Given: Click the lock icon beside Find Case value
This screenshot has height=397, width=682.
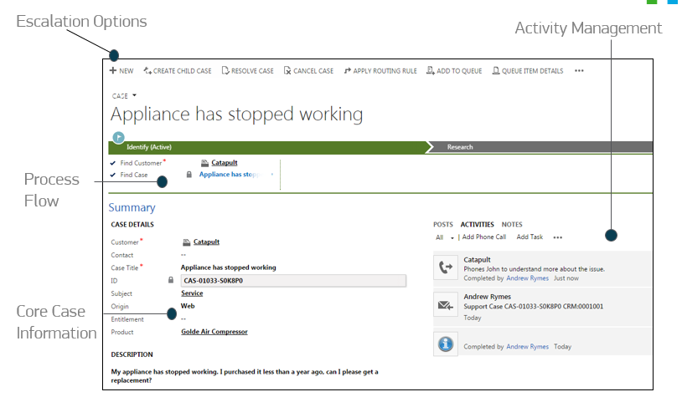Looking at the screenshot, I should [x=189, y=175].
